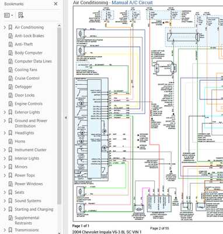Expand the Air Conditioning bookmark
The height and width of the screenshot is (234, 223).
click(5, 27)
